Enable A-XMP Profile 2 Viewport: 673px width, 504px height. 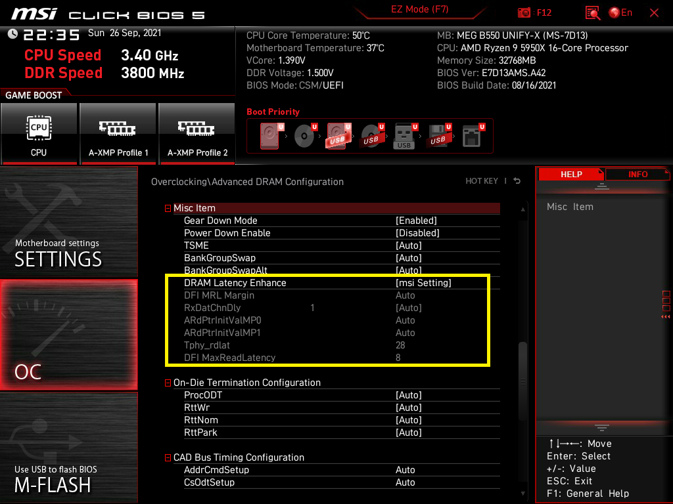coord(197,134)
